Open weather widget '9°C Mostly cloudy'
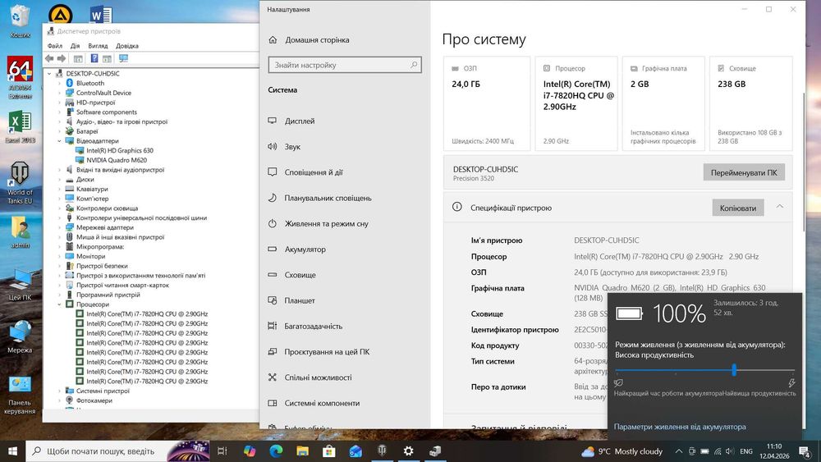 point(622,451)
